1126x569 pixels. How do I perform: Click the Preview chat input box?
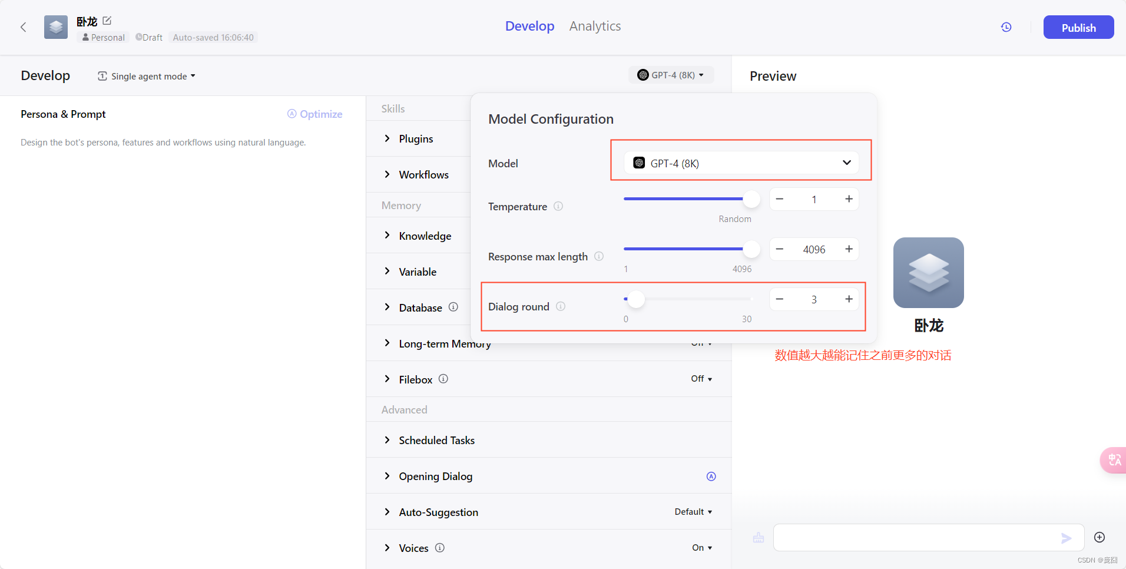pos(929,537)
